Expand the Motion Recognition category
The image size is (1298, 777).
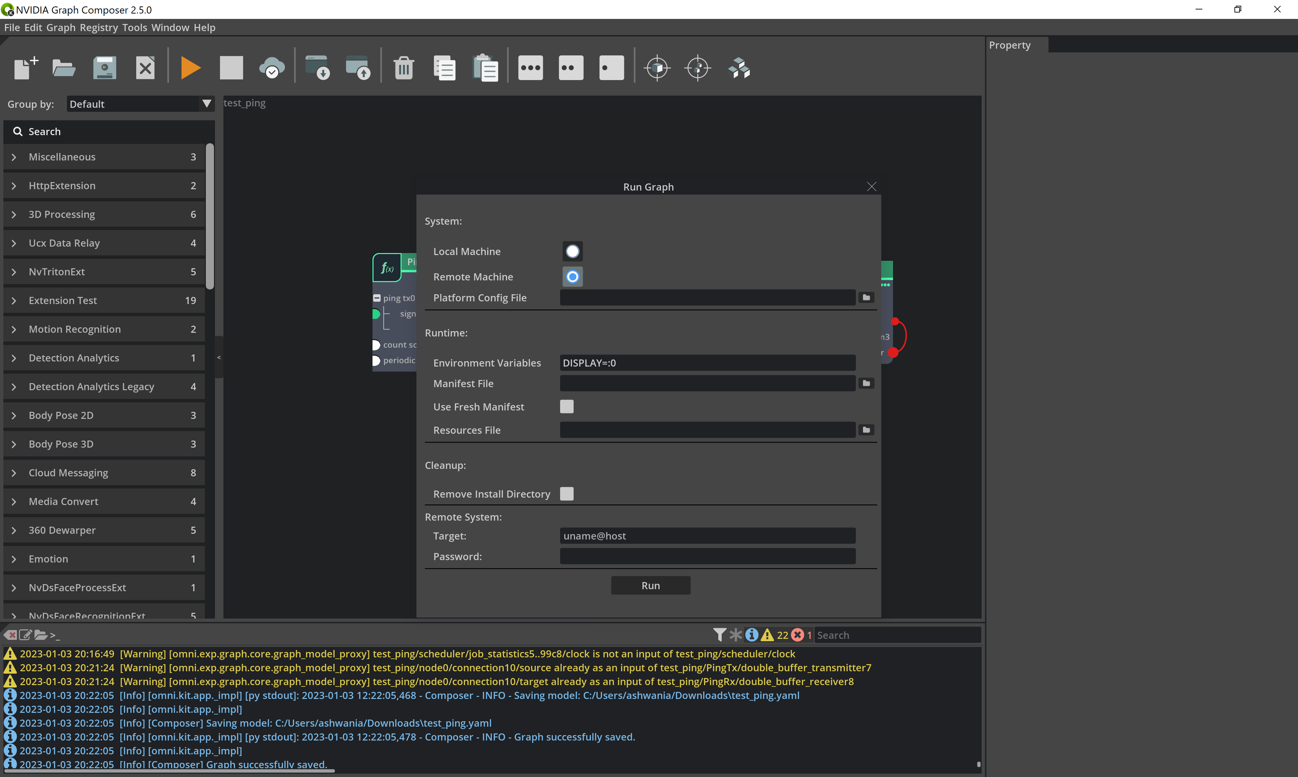(x=104, y=329)
